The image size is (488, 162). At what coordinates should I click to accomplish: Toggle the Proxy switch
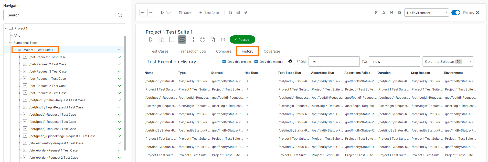[456, 13]
